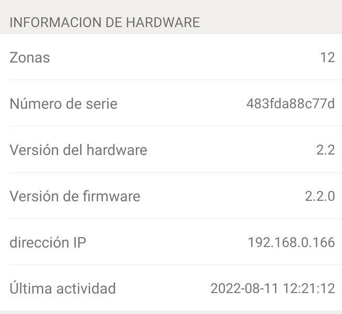Select the Zonas row label
This screenshot has width=342, height=314.
[x=30, y=58]
